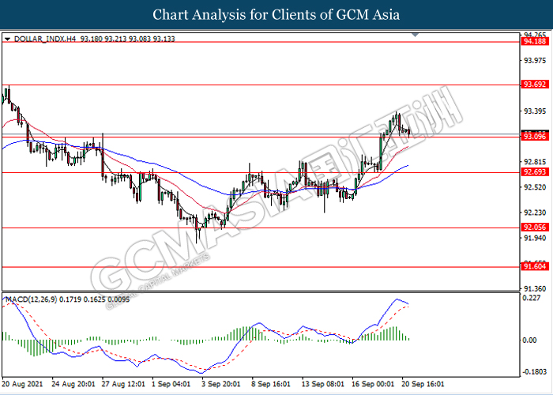Click the 93.395 price scale value
Screen dimensions: 553x395
534,111
